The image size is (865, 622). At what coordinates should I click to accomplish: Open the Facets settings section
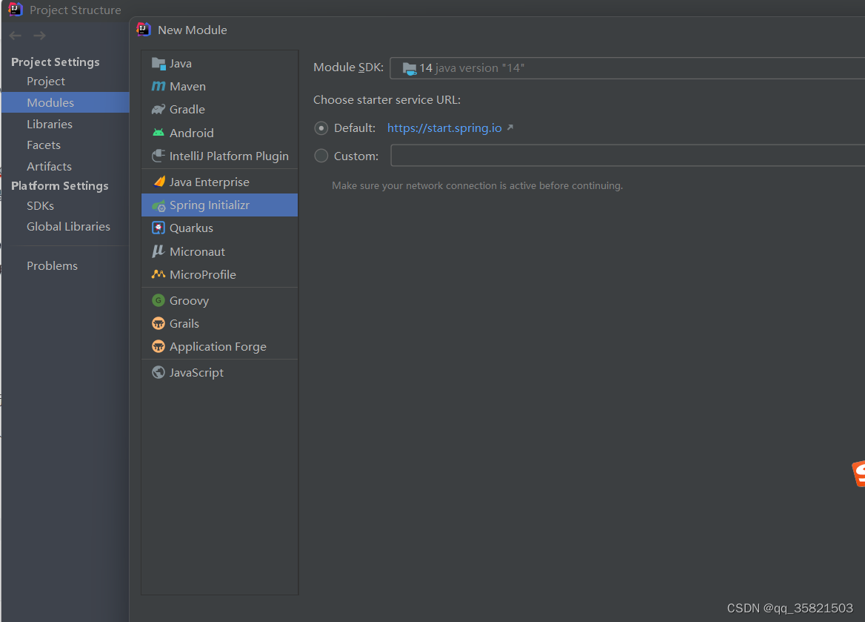[44, 145]
